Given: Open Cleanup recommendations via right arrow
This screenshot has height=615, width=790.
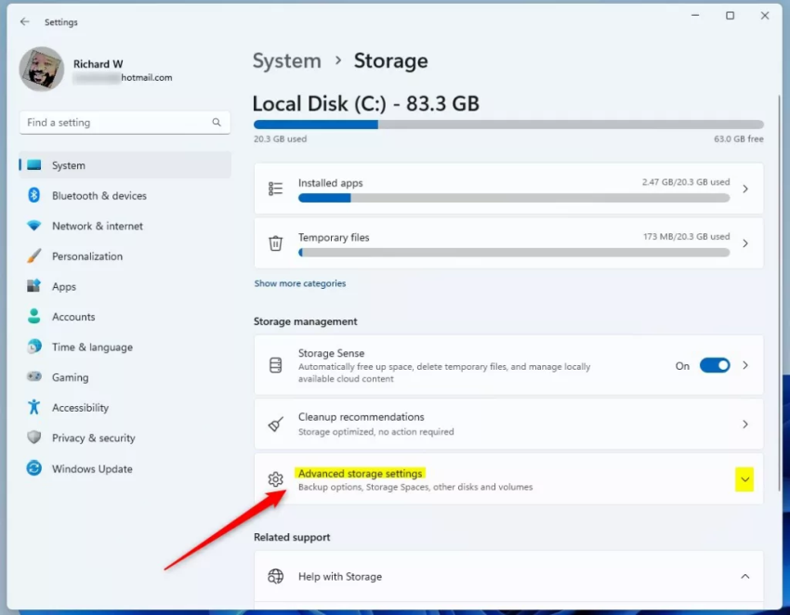Looking at the screenshot, I should pyautogui.click(x=745, y=425).
